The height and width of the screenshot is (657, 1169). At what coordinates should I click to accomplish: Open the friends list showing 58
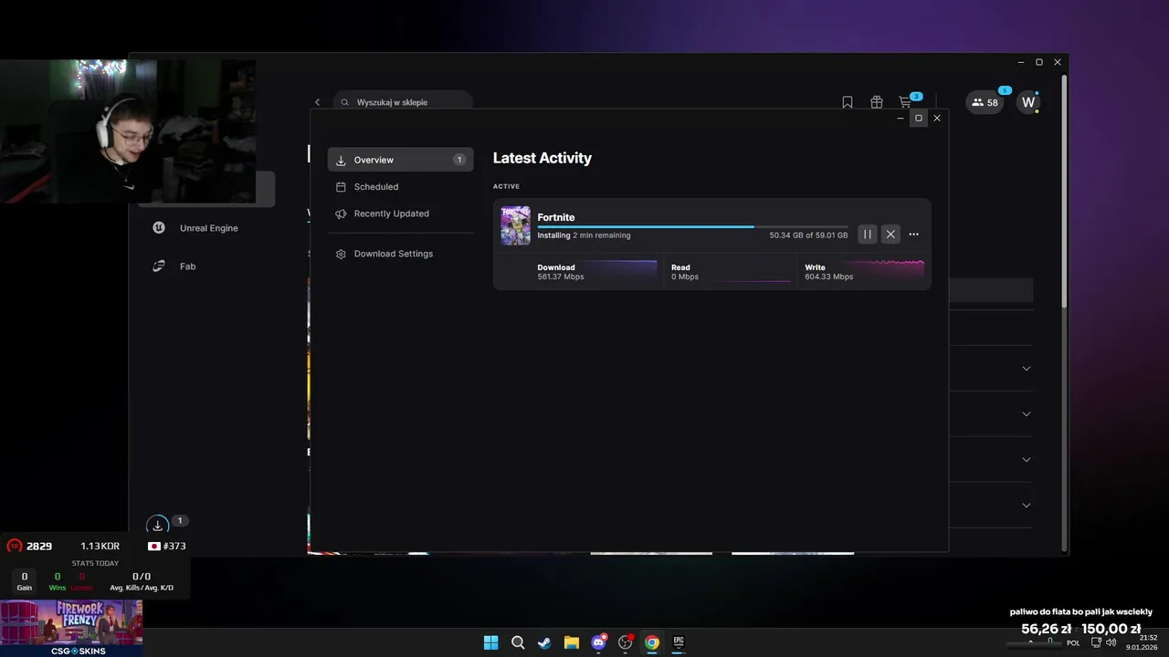(985, 102)
